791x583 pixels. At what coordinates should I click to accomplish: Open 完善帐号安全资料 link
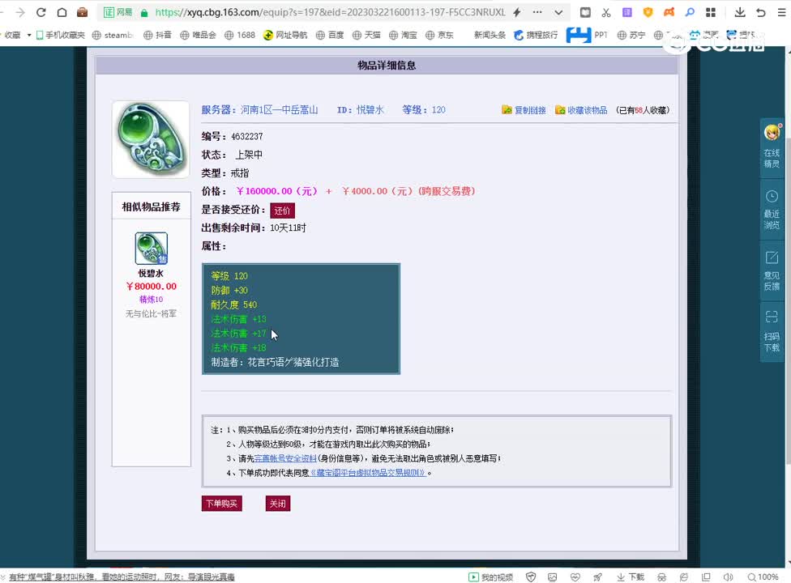[285, 458]
